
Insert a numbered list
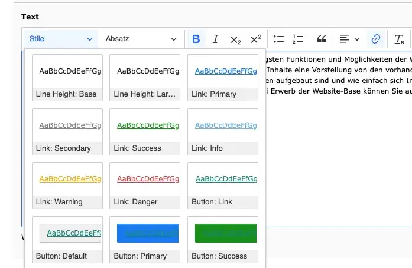pos(298,39)
